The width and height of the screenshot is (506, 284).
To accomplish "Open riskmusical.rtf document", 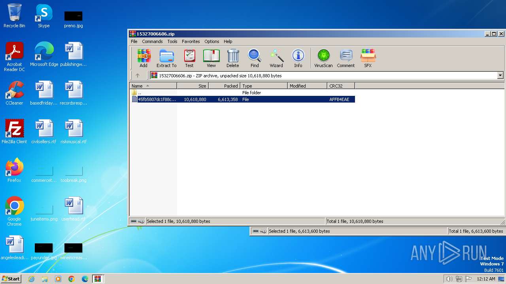I will (x=73, y=132).
